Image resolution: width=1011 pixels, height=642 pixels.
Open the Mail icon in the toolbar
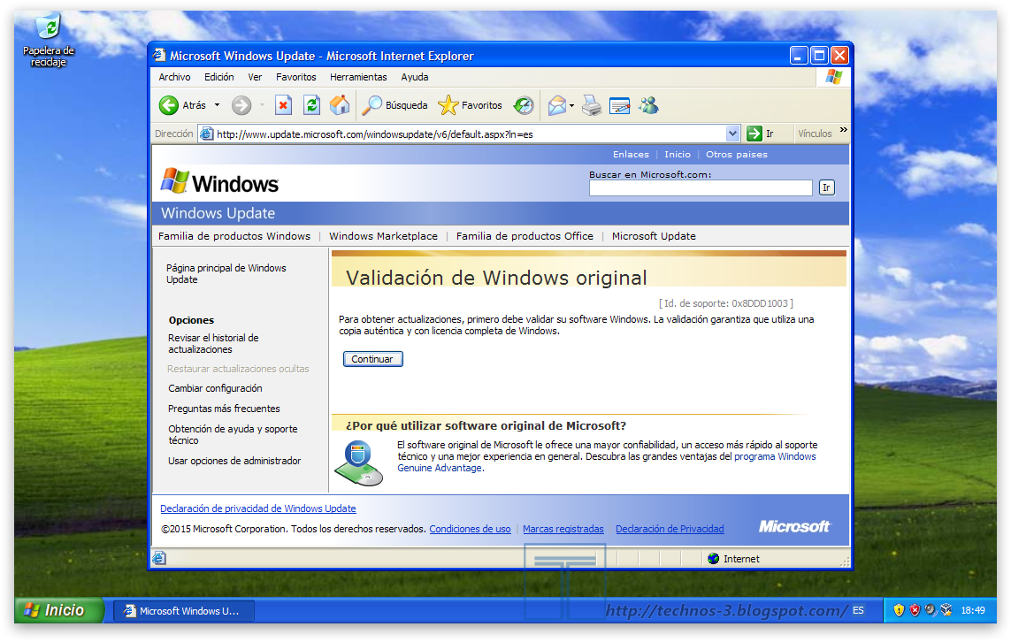[557, 105]
